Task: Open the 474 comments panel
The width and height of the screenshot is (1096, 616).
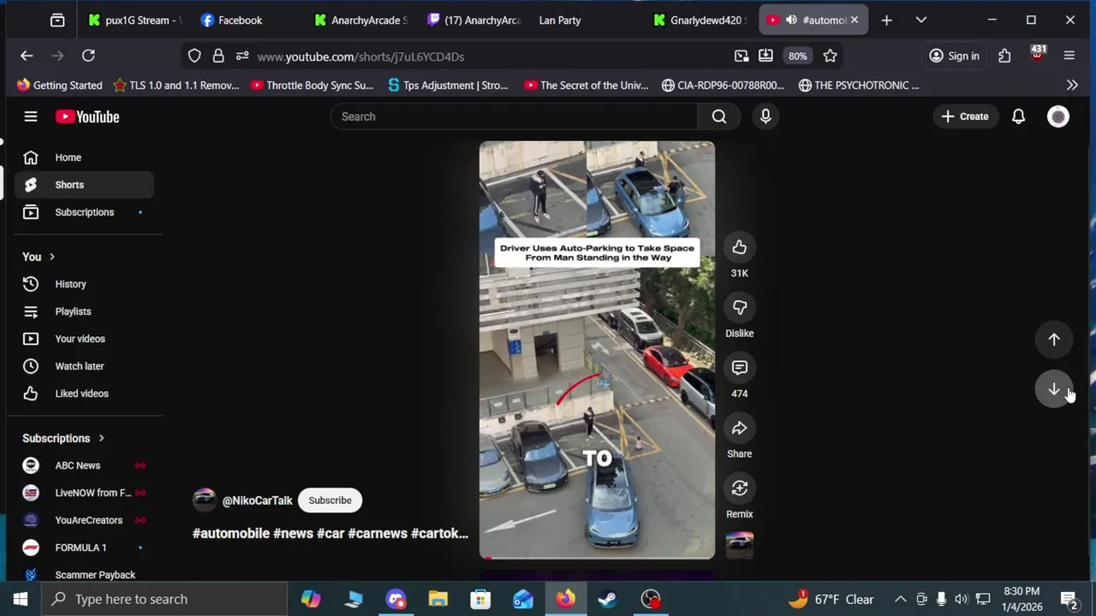Action: pyautogui.click(x=739, y=368)
